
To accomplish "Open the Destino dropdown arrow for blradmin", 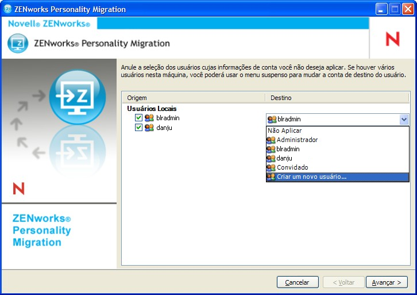I will click(x=404, y=119).
